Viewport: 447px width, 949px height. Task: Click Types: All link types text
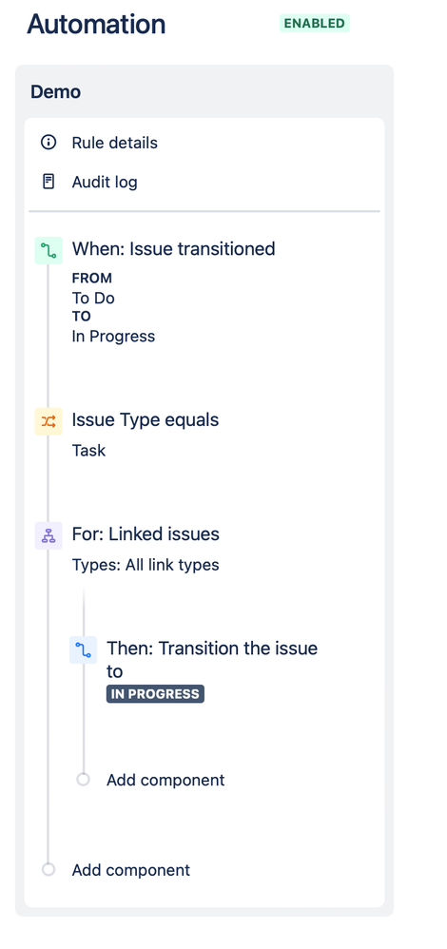pyautogui.click(x=146, y=565)
